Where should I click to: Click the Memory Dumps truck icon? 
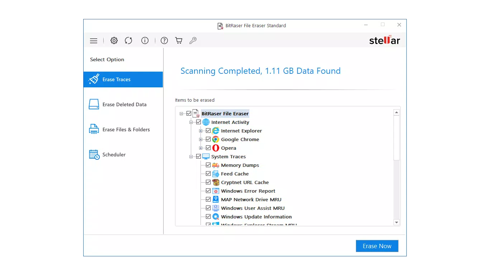(216, 165)
